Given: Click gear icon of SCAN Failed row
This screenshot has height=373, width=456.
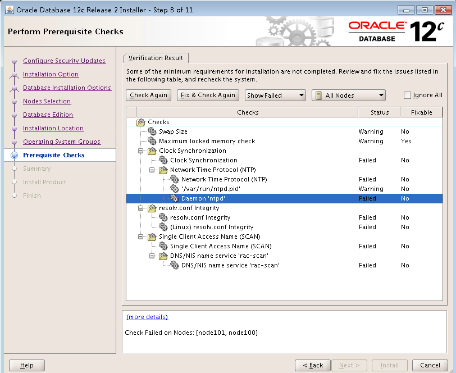Looking at the screenshot, I should coord(163,246).
